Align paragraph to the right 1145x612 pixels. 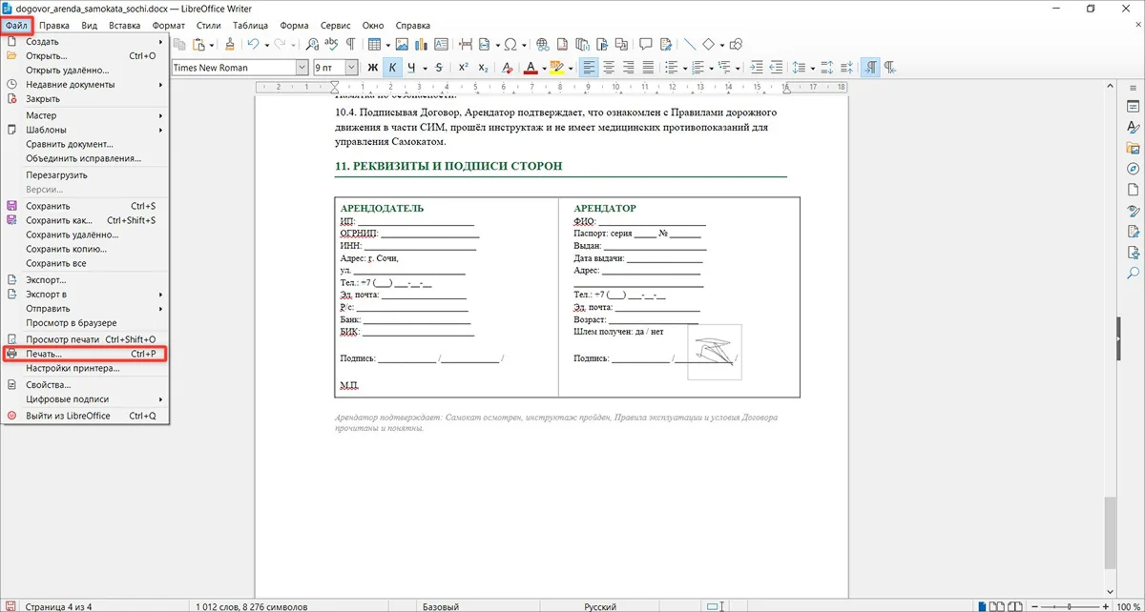click(628, 68)
